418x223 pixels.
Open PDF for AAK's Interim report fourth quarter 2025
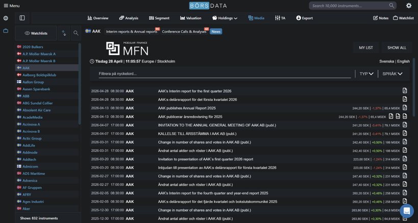405,192
